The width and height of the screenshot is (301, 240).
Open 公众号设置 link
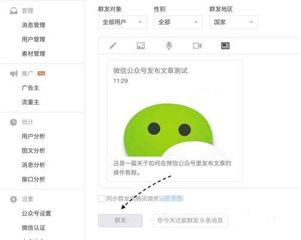coord(36,213)
